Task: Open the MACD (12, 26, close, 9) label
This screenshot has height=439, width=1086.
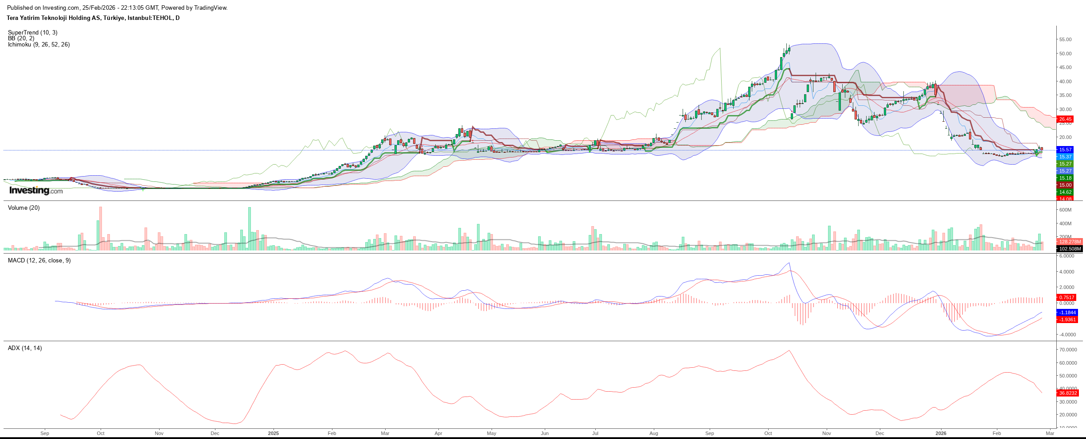Action: point(39,261)
